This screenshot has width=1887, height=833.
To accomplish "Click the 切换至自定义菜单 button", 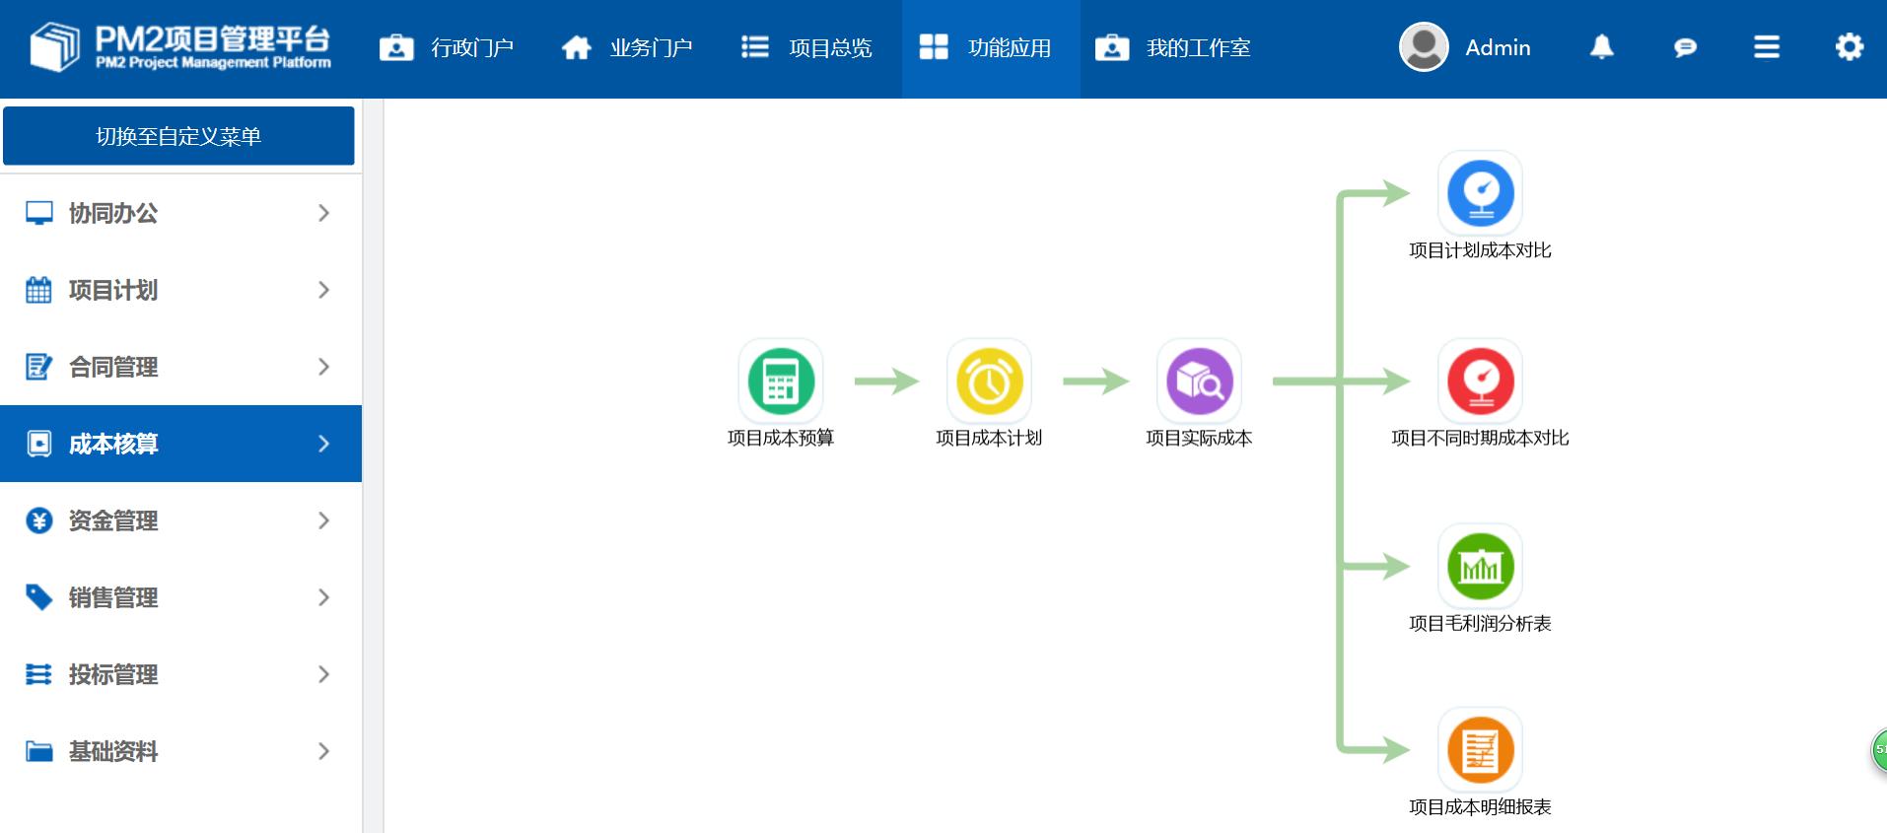I will 178,136.
